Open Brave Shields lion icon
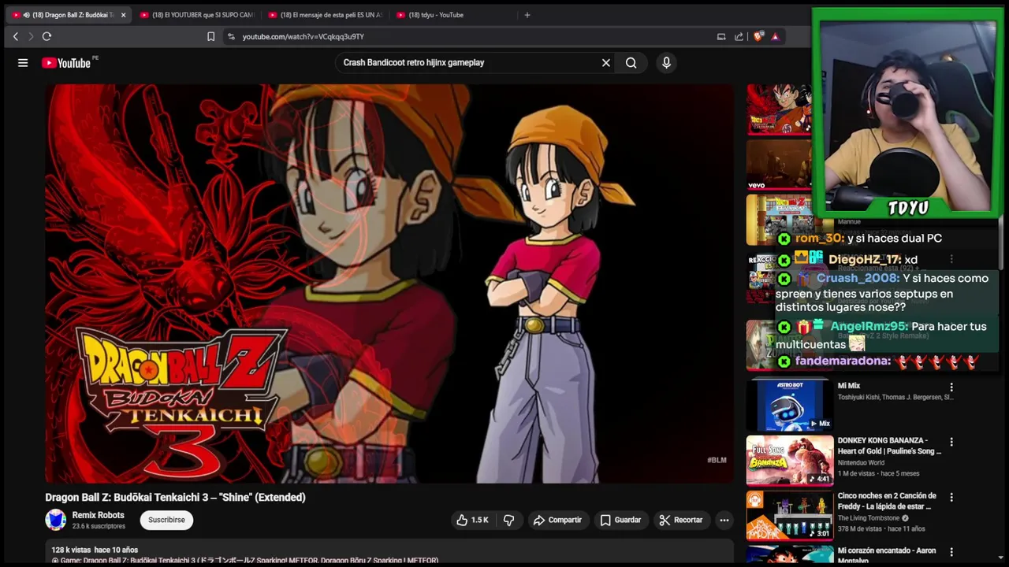1009x567 pixels. tap(758, 36)
